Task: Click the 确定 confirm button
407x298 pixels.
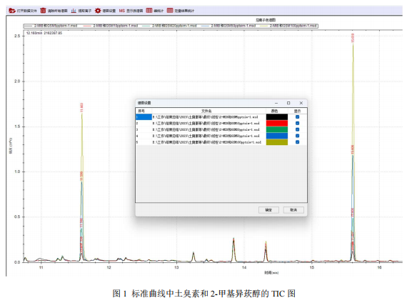Action: tap(268, 210)
